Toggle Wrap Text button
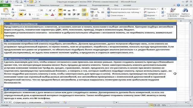The width and height of the screenshot is (193, 108). pos(84,10)
